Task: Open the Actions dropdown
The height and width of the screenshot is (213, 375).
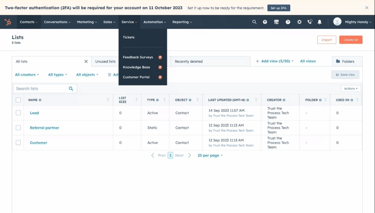Action: pos(351,89)
